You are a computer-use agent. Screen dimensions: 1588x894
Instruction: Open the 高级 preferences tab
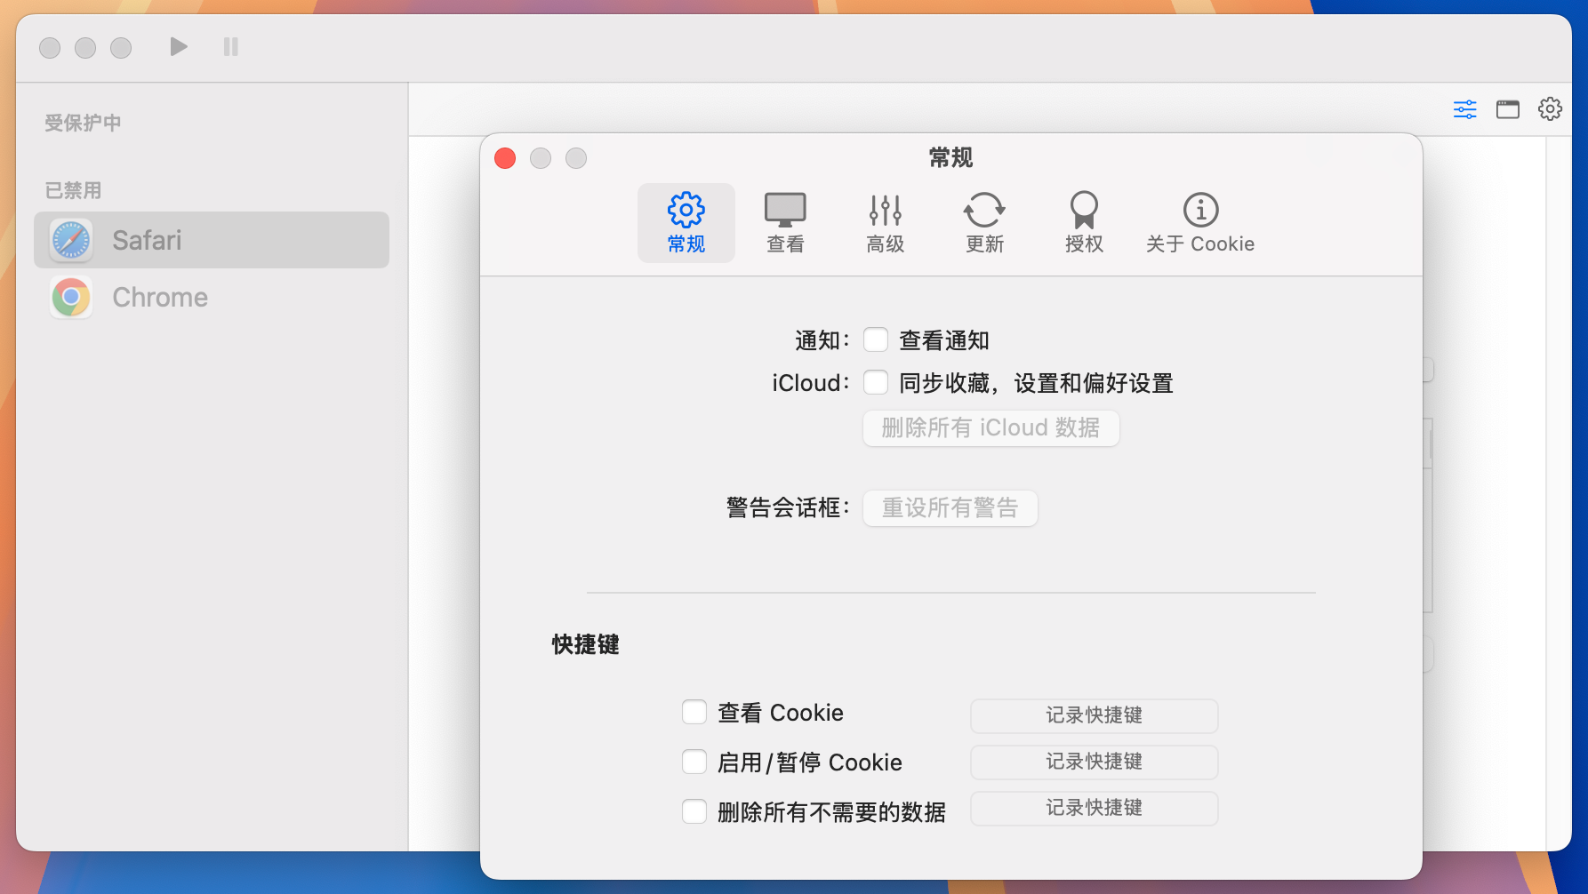point(885,222)
